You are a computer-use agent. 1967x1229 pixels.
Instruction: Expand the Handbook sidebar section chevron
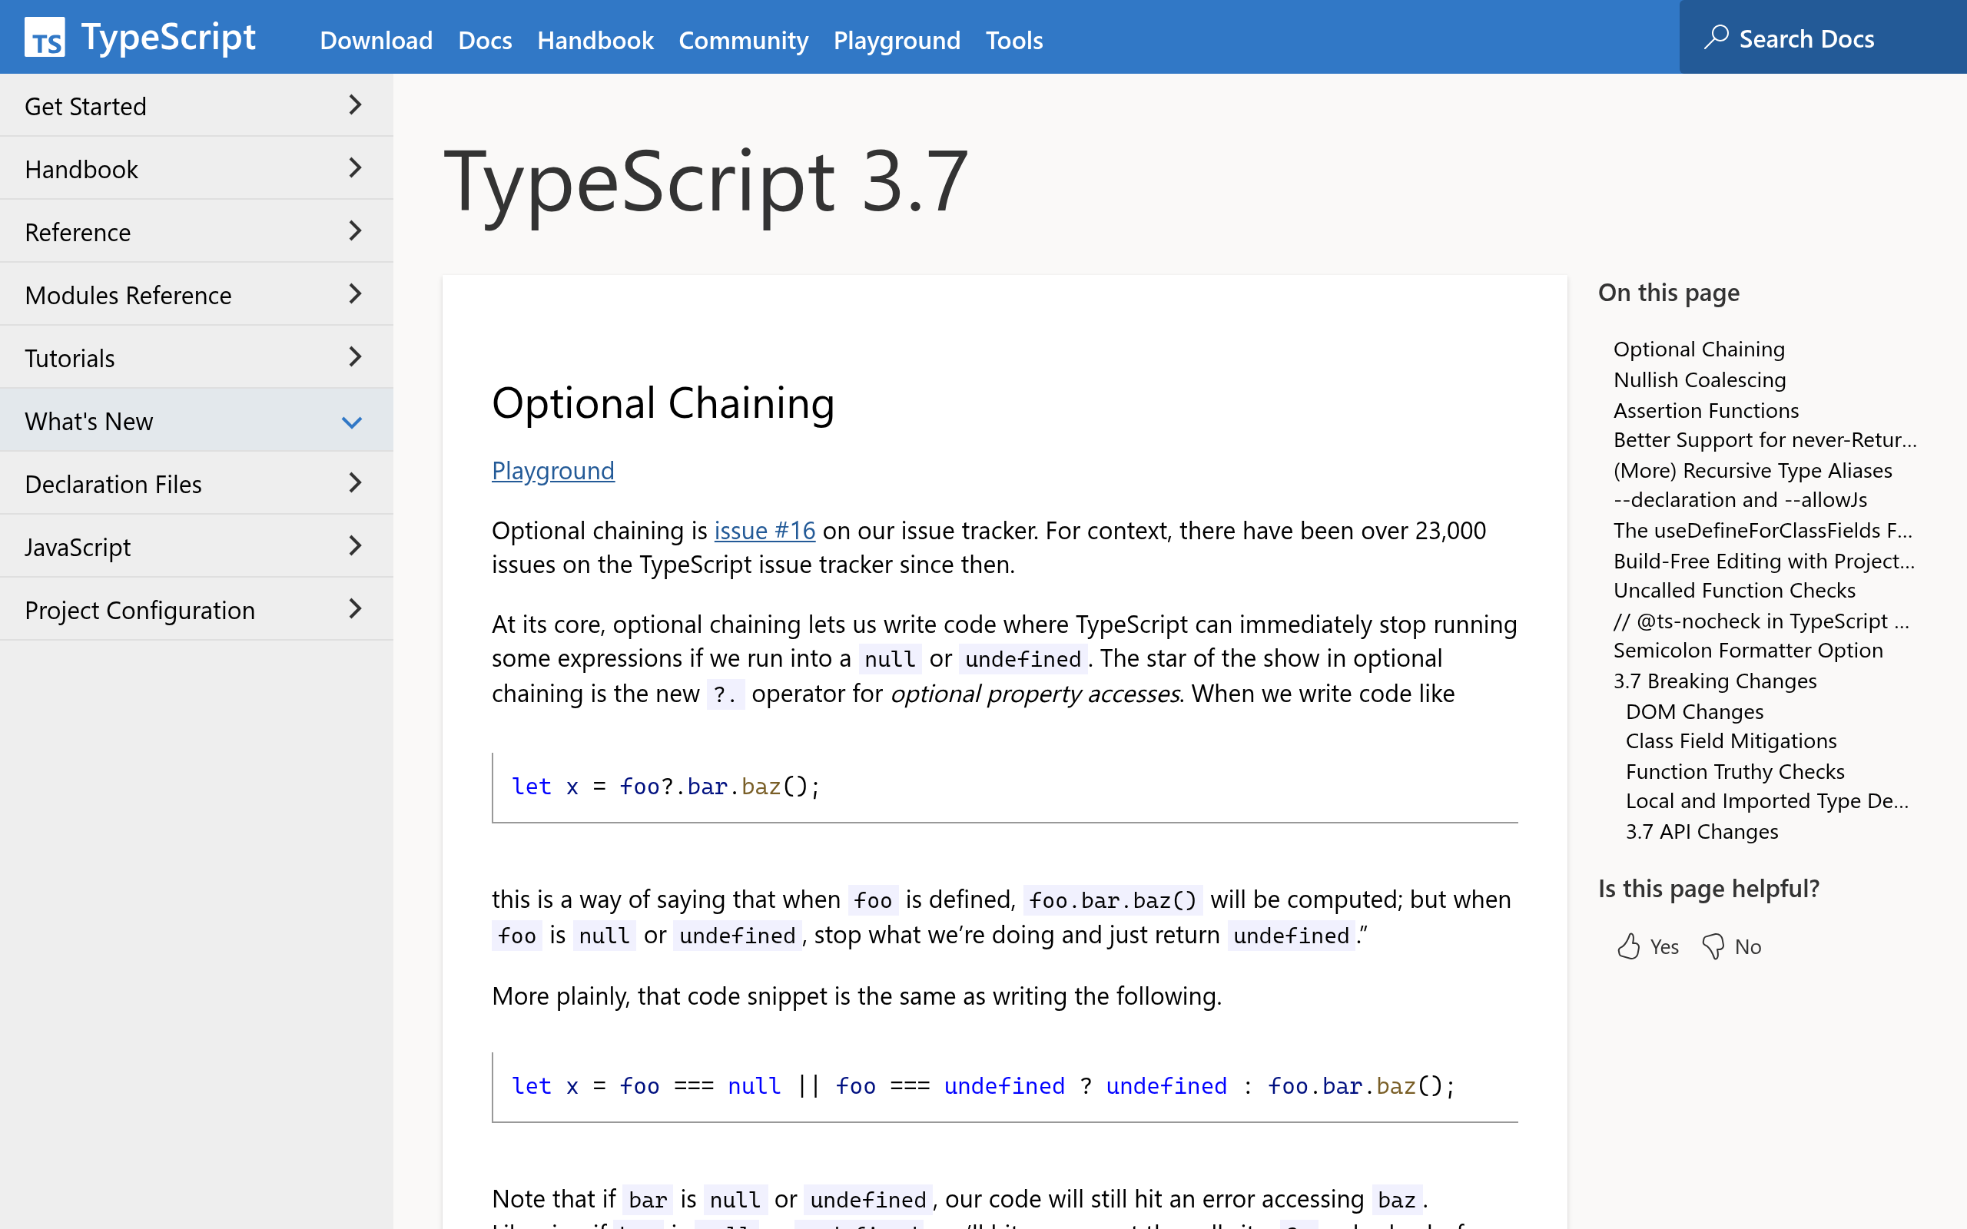354,168
